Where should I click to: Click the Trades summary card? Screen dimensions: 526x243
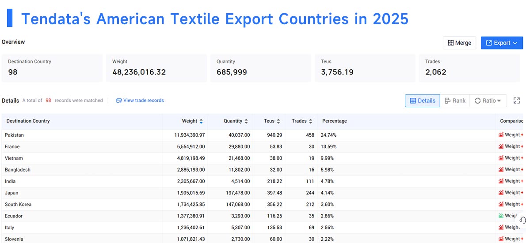(469, 68)
